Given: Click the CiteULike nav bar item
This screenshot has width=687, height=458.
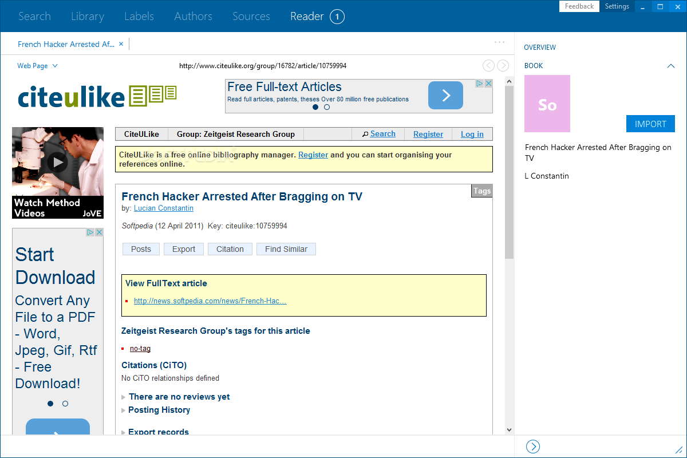Looking at the screenshot, I should pos(141,134).
